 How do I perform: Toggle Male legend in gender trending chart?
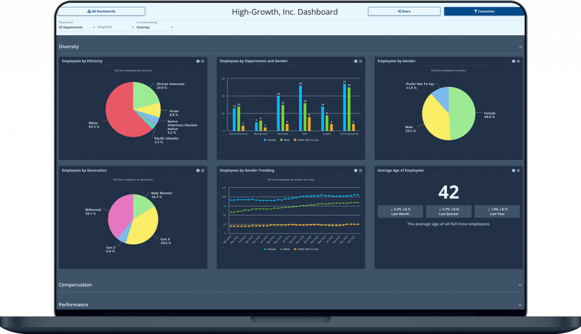tap(285, 249)
